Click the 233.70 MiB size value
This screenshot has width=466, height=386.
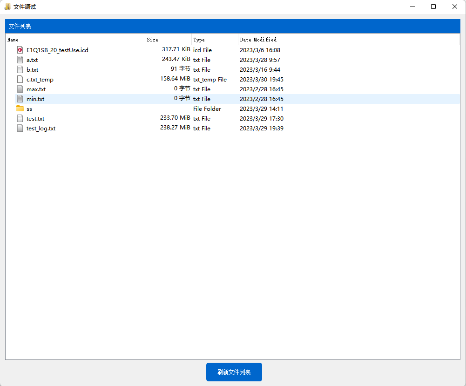coord(175,118)
